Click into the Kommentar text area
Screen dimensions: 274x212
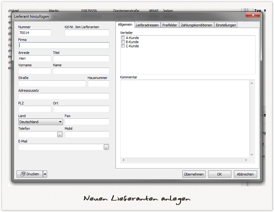185,117
